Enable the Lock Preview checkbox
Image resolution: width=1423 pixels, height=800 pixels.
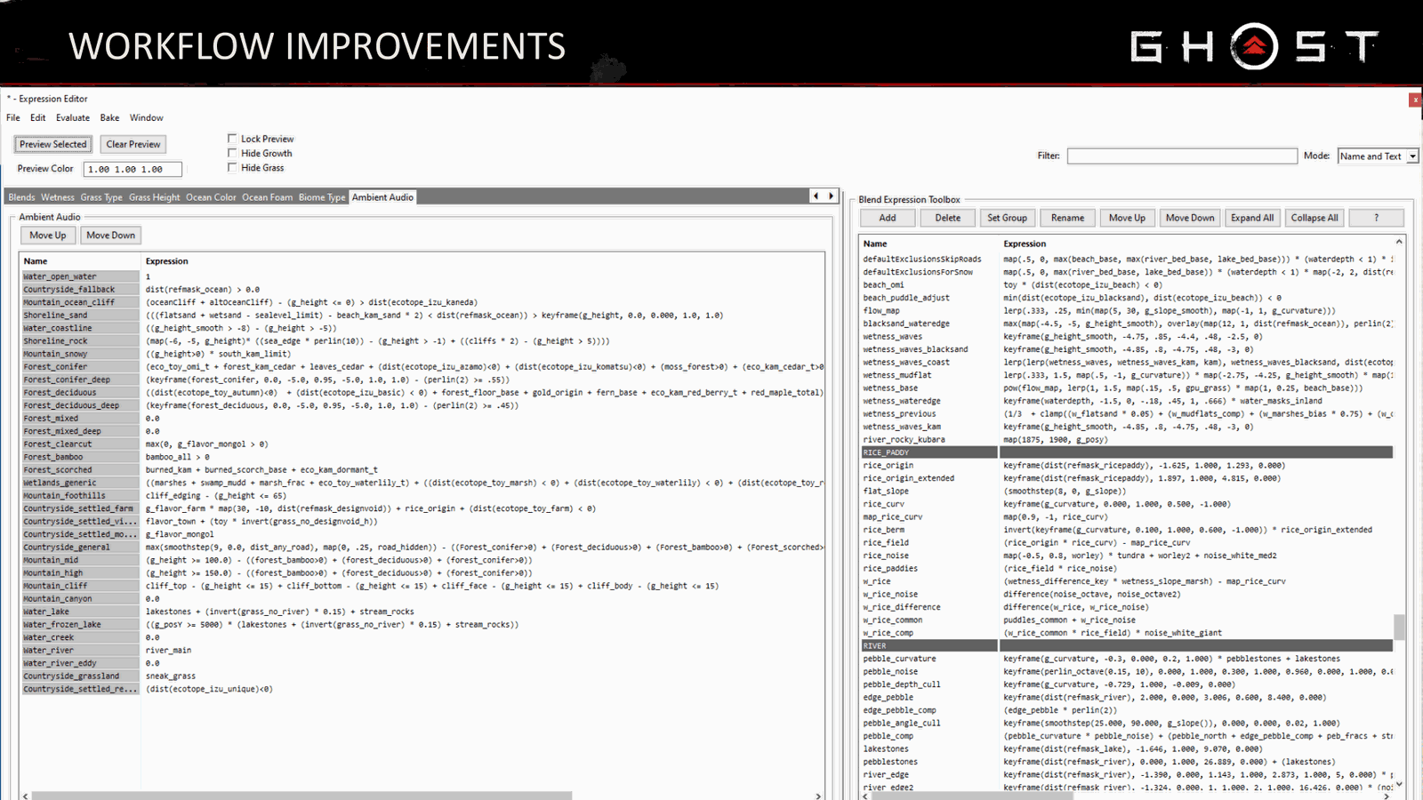(232, 139)
